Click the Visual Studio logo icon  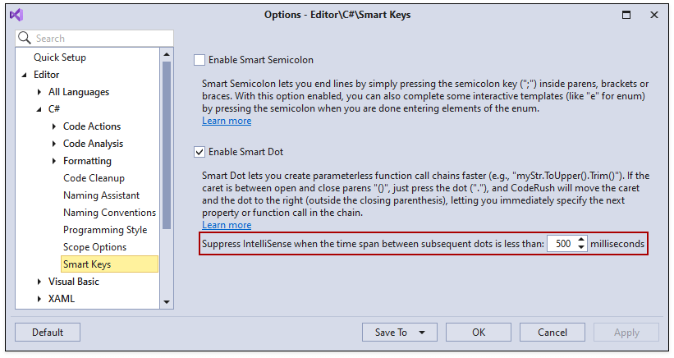[x=16, y=14]
